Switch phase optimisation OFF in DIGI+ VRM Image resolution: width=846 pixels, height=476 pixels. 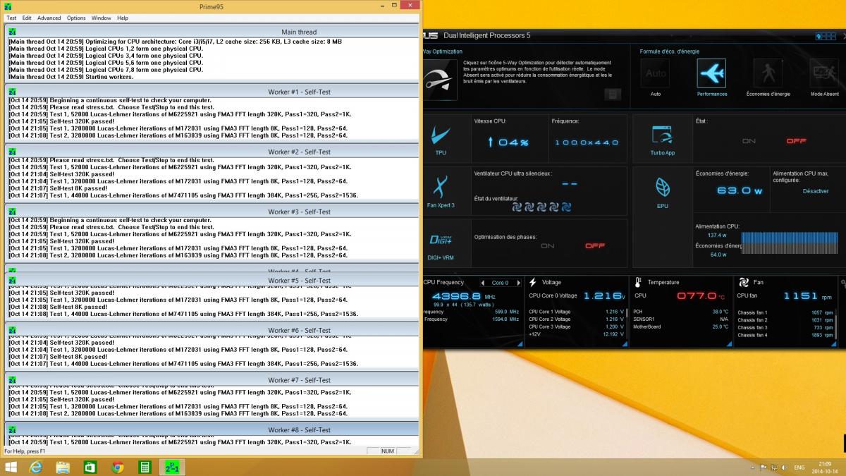[x=595, y=246]
